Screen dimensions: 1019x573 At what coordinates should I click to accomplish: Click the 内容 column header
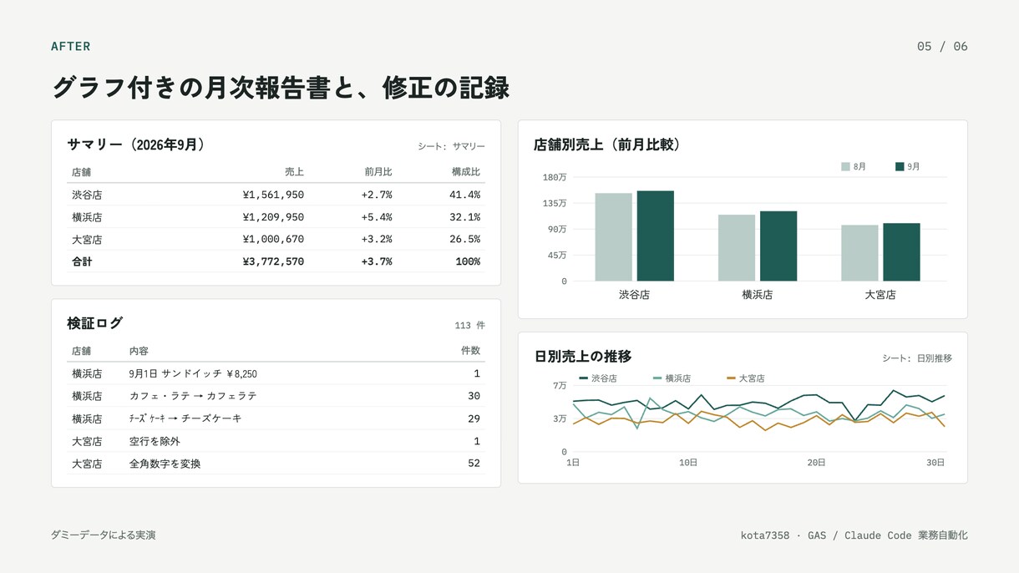click(139, 351)
